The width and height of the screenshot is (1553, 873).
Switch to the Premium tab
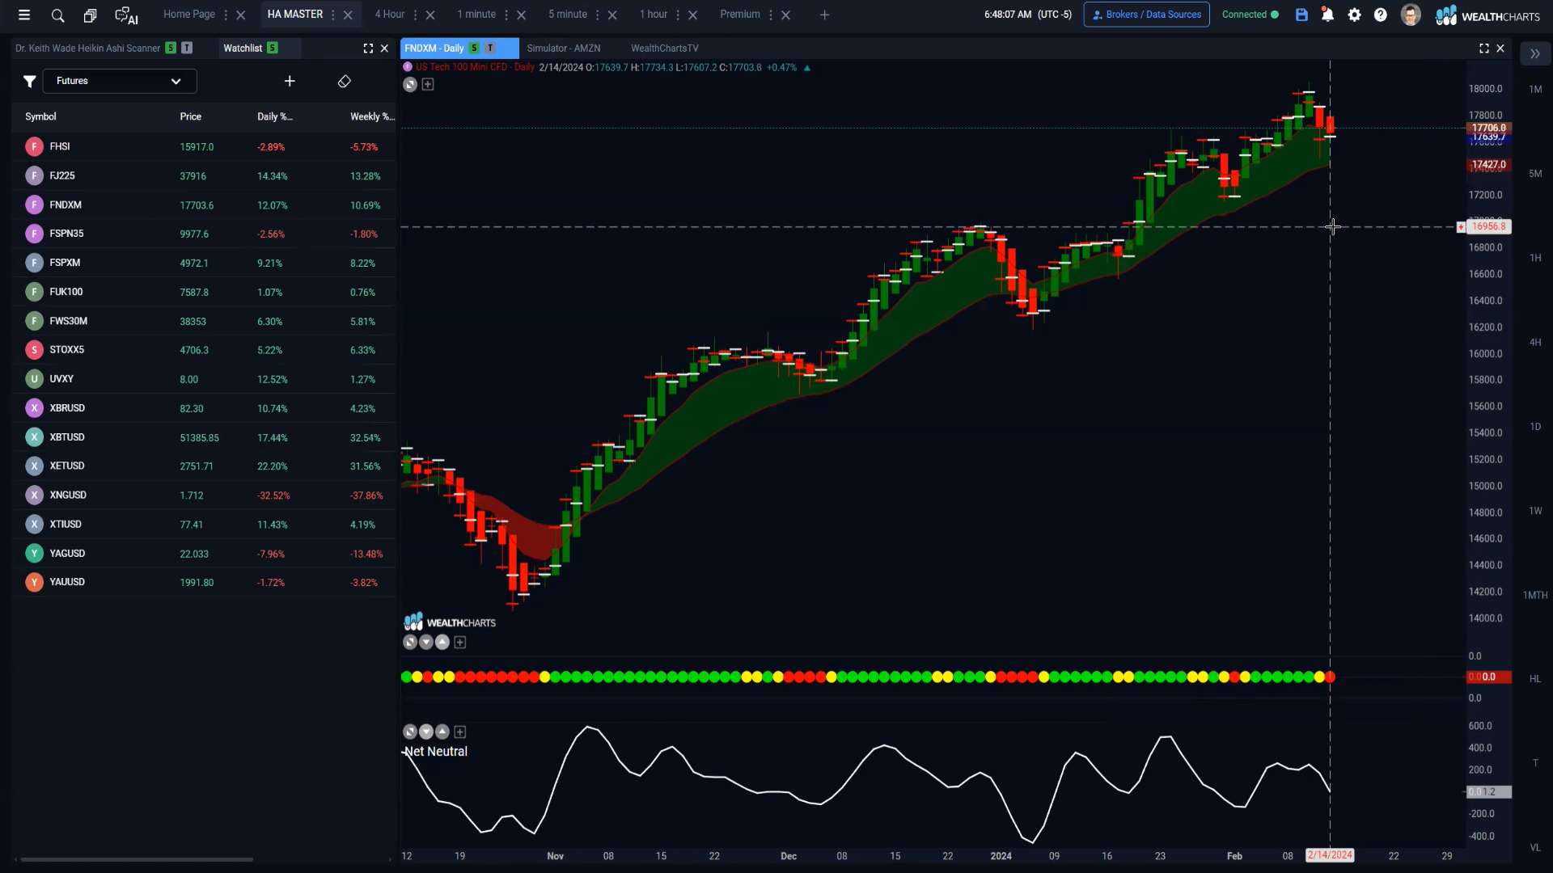(740, 15)
